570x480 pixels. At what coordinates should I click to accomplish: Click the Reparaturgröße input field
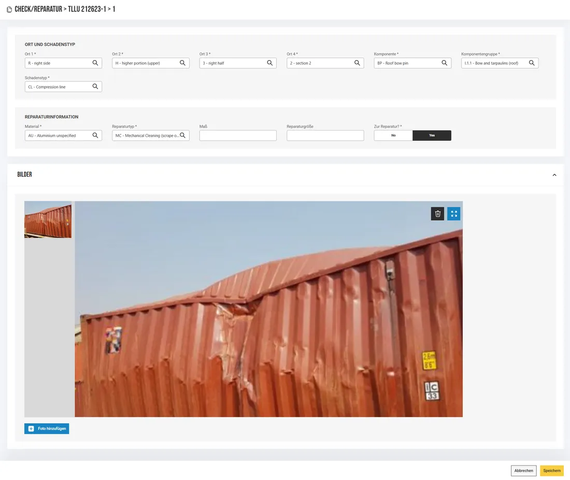click(x=325, y=136)
